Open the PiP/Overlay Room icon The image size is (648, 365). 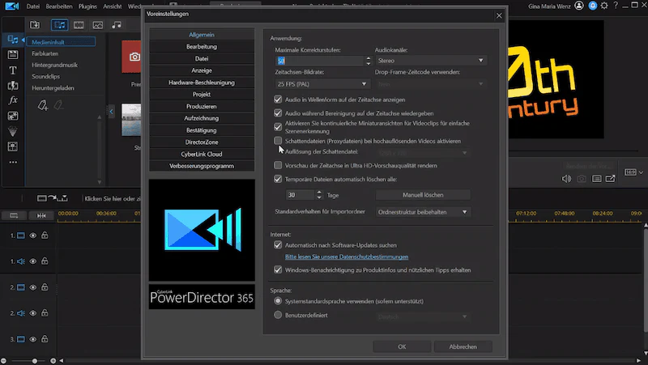point(13,116)
